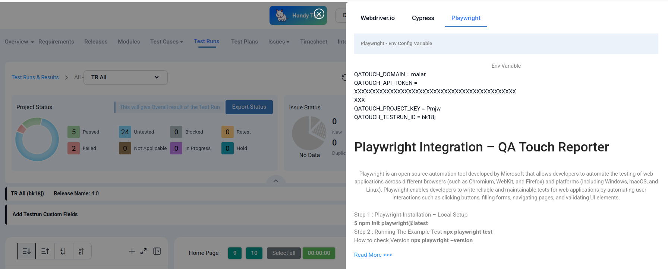Click the A to Z sort icon
This screenshot has width=668, height=269.
[82, 251]
